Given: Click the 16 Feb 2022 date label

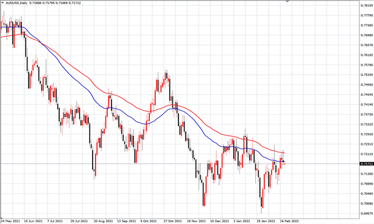Looking at the screenshot, I should coord(289,221).
